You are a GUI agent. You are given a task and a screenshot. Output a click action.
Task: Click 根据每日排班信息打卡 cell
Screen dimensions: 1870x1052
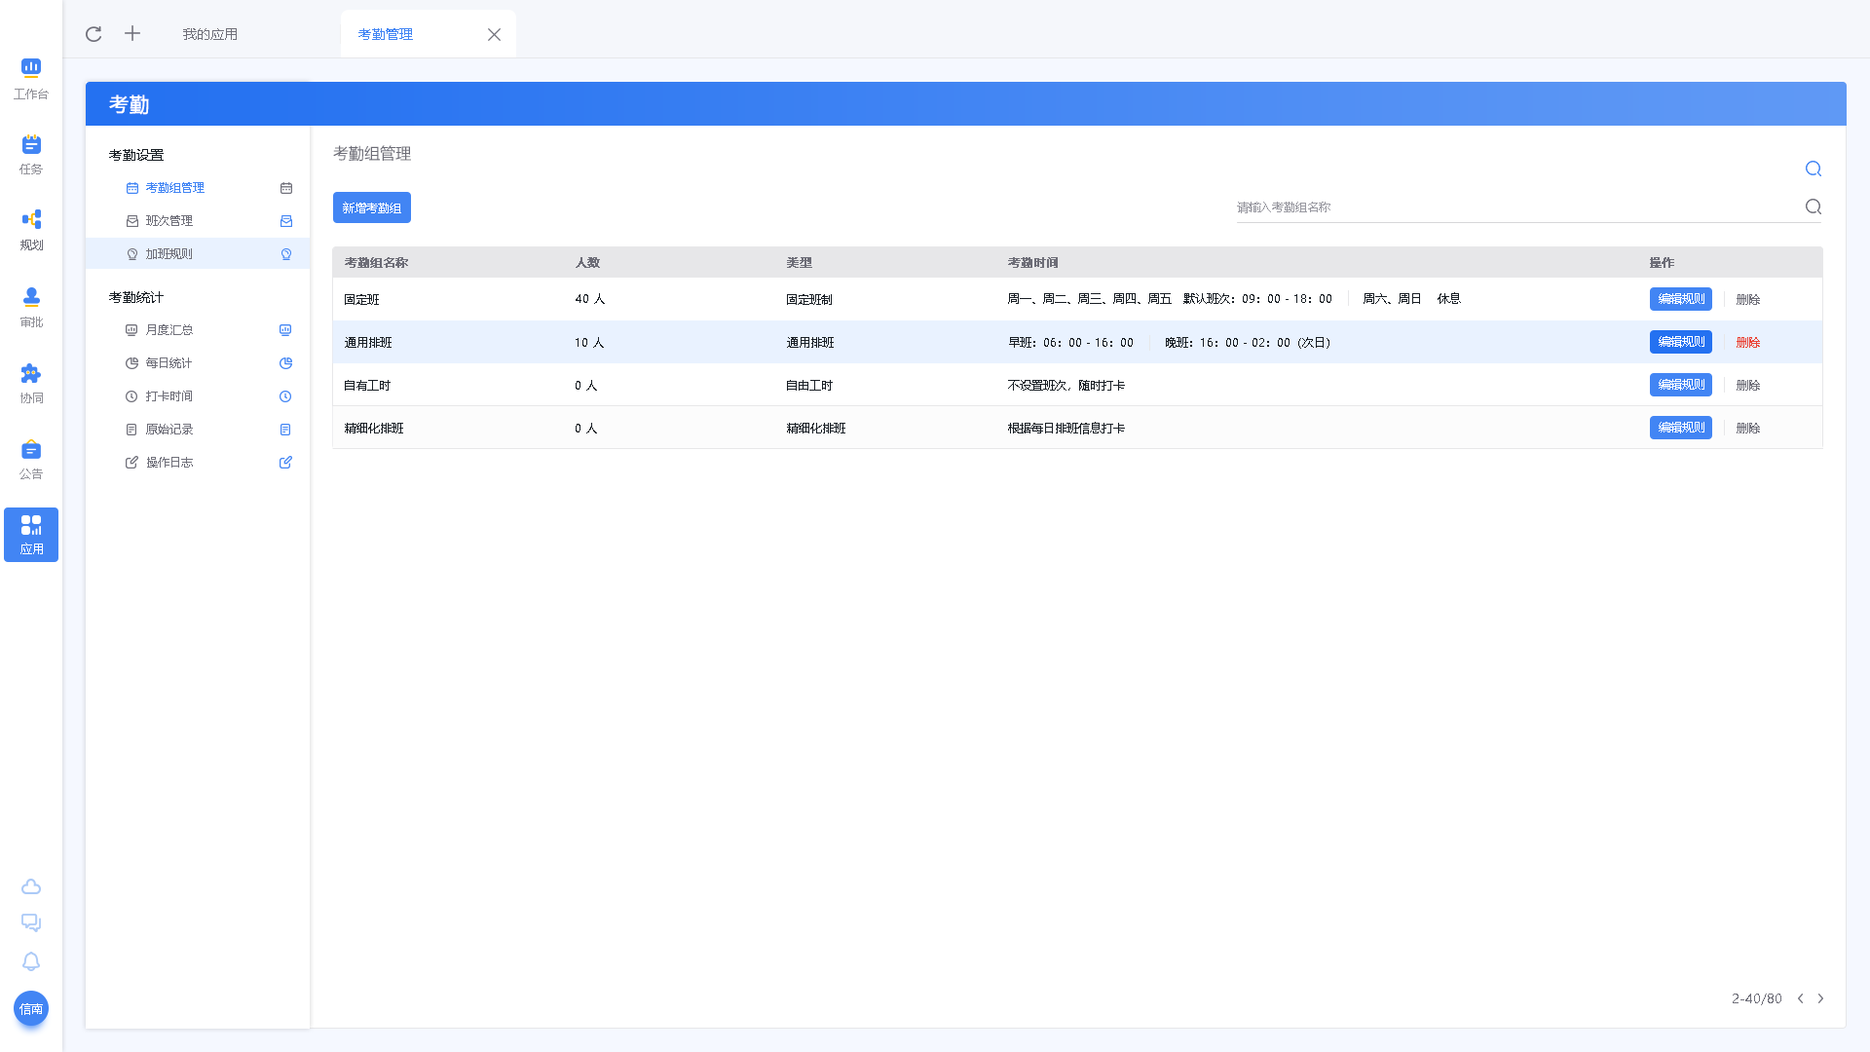pos(1066,428)
